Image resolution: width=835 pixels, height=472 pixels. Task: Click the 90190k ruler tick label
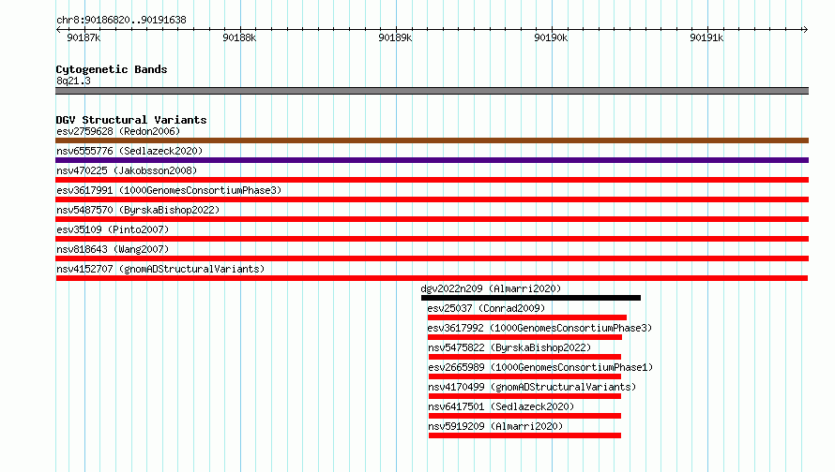(x=551, y=37)
